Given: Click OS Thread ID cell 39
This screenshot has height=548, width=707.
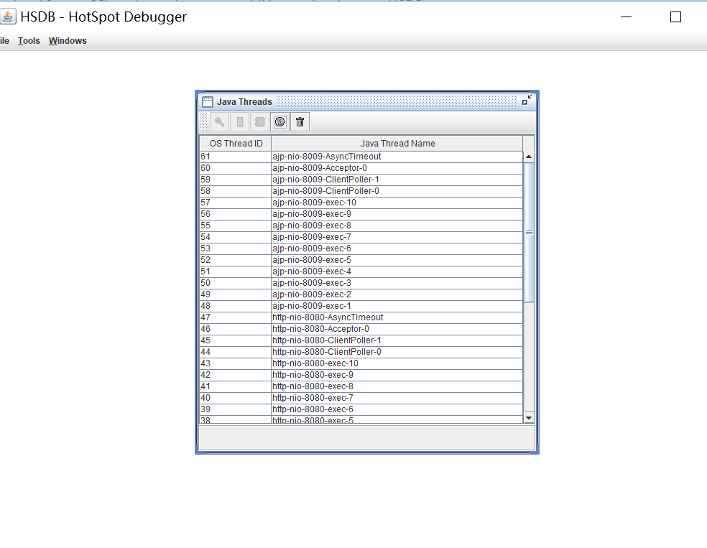Looking at the screenshot, I should click(x=236, y=409).
